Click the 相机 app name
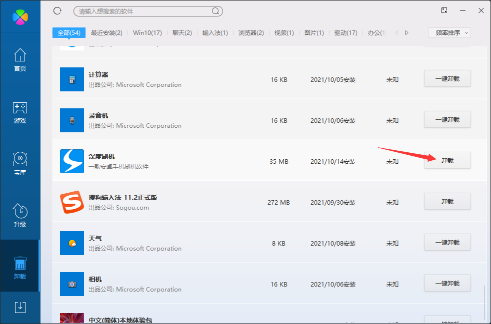This screenshot has height=324, width=491. (x=95, y=279)
